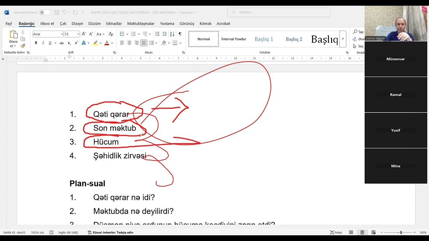The height and width of the screenshot is (241, 429).
Task: Toggle Print Layout view in status bar
Action: coord(362,232)
